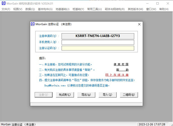Screen dimensions: 173x126
Task: Open the 地基基础(J) menu
Action: click(63, 9)
